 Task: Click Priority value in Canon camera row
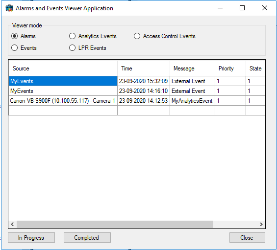(x=230, y=101)
